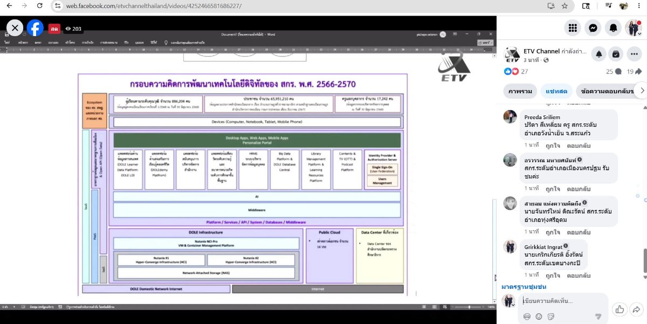Viewport: 647px width, 324px height.
Task: Toggle live notifications bell for ETV video
Action: click(598, 54)
